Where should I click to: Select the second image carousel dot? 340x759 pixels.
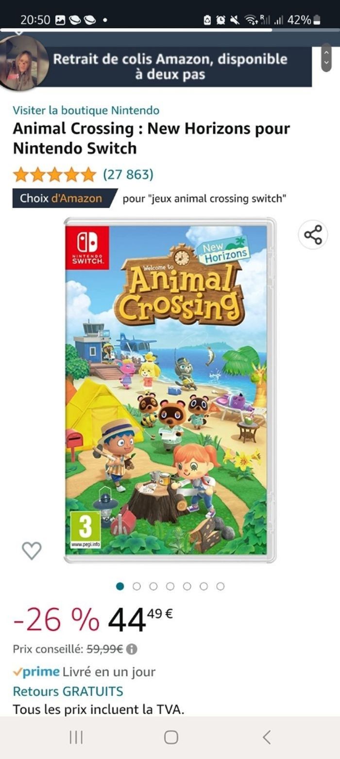[x=136, y=586]
